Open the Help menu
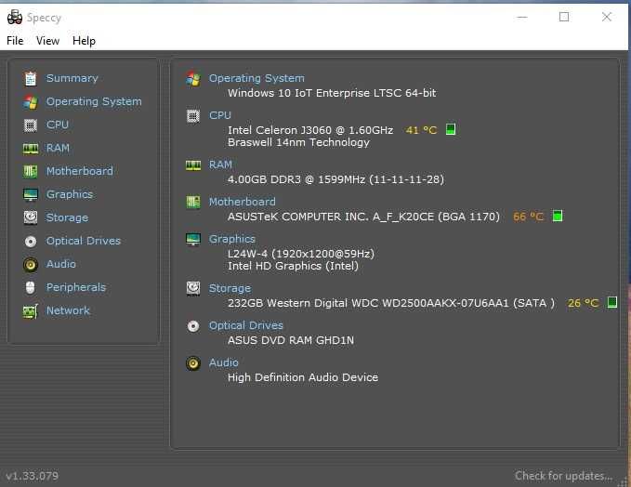This screenshot has height=487, width=631. [84, 41]
